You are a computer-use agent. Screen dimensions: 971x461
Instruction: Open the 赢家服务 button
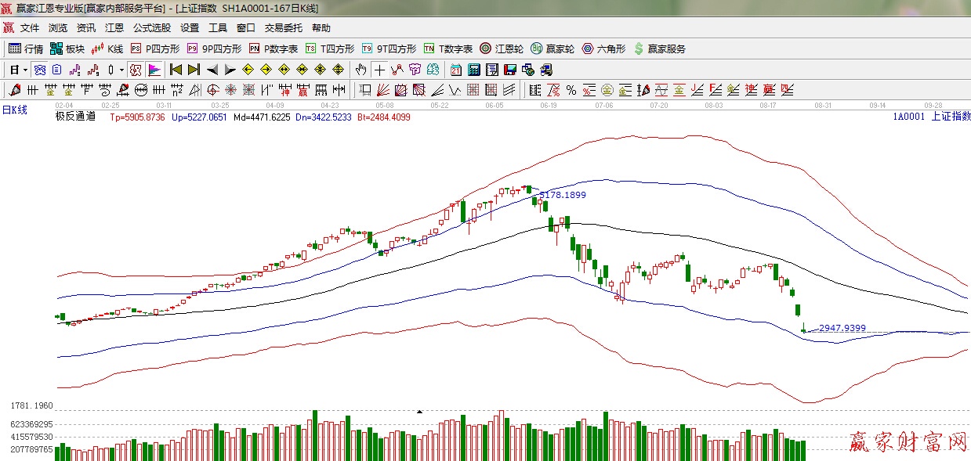[659, 49]
